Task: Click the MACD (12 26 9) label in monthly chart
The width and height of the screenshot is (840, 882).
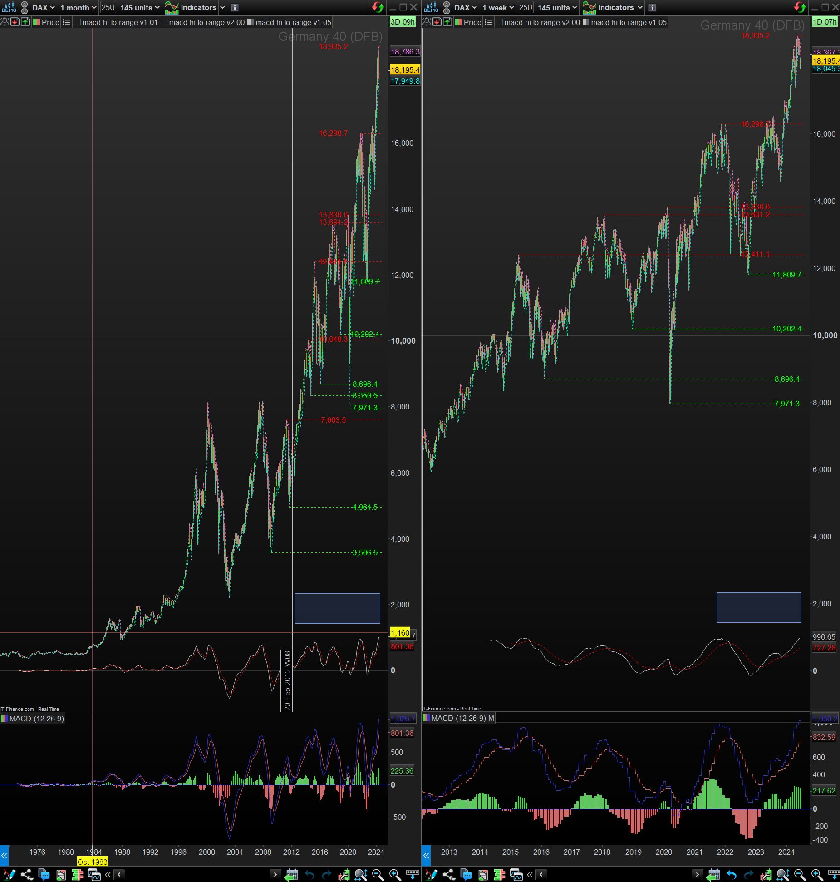Action: [x=33, y=719]
